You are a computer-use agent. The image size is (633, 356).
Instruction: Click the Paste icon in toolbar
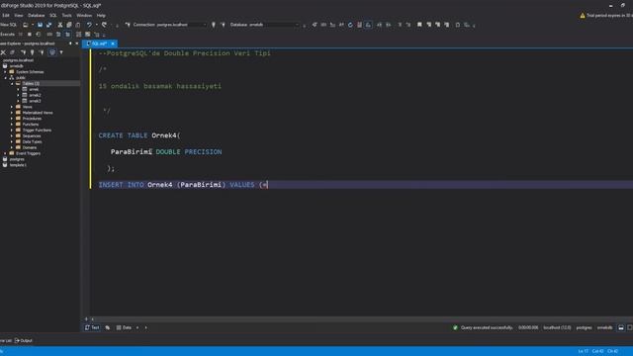point(78,25)
